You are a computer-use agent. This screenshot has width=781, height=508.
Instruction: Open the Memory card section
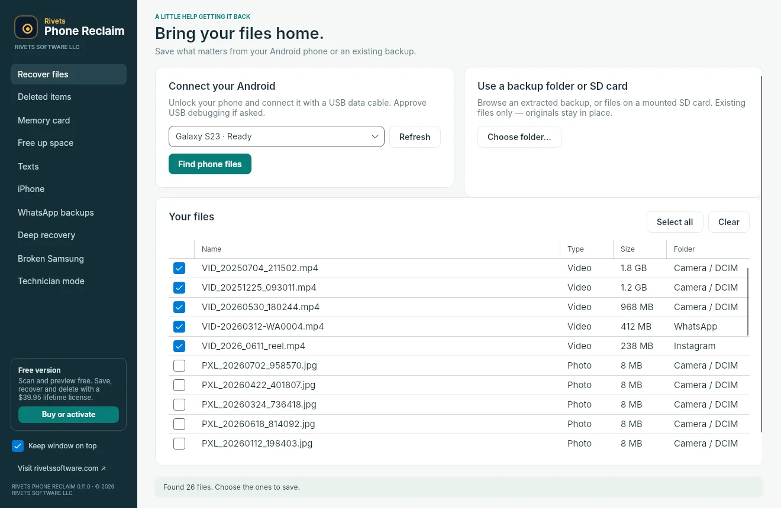[x=69, y=121]
